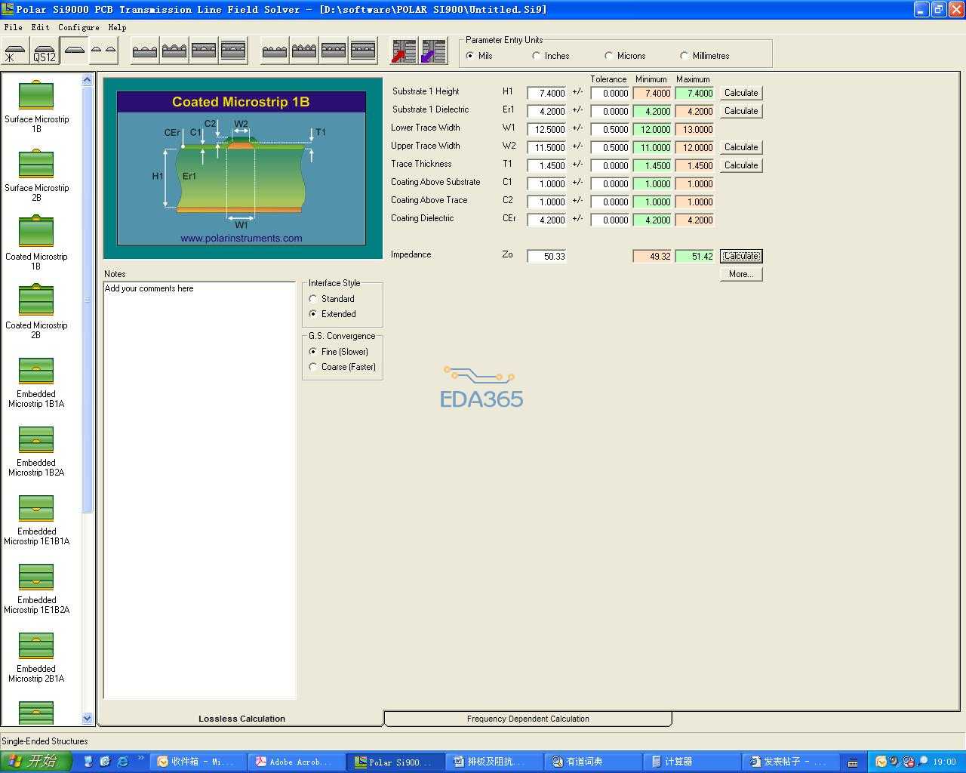This screenshot has height=773, width=966.
Task: Click the structure list scroll-up arrow
Action: [x=87, y=79]
